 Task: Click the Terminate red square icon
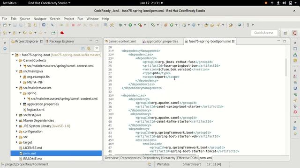[x=73, y=25]
